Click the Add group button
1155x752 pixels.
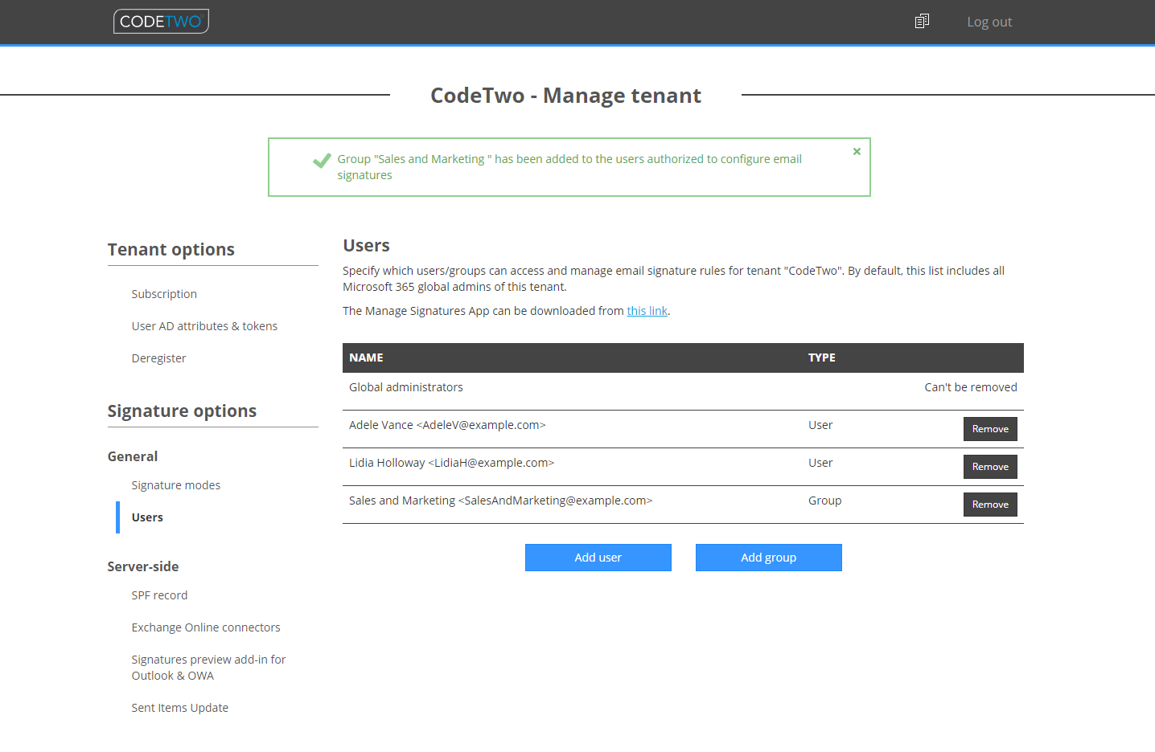point(768,557)
